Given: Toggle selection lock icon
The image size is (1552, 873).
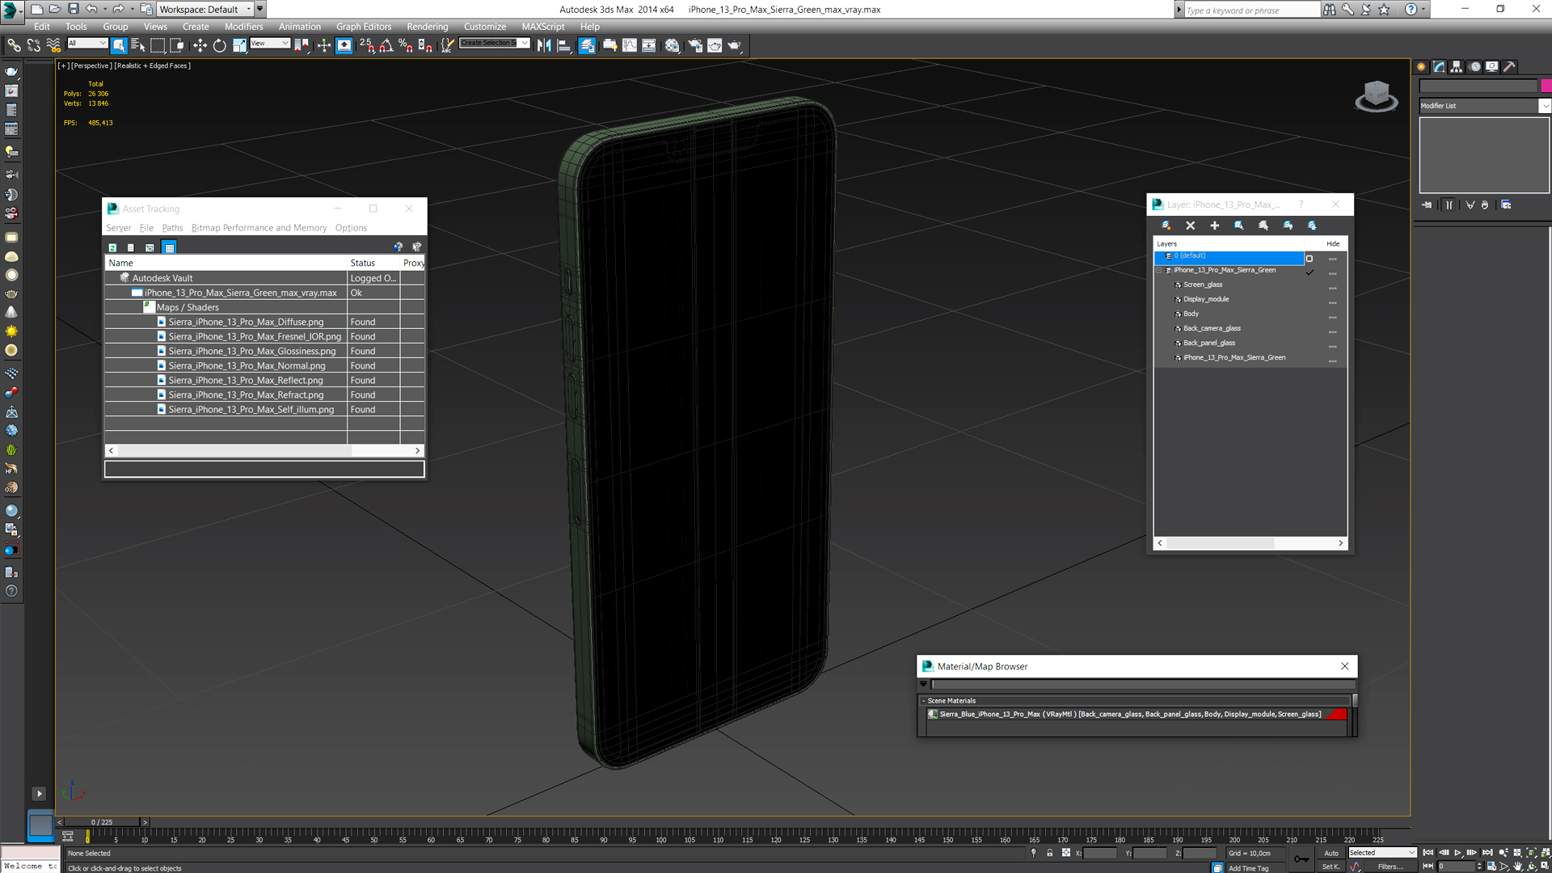Looking at the screenshot, I should (1049, 853).
